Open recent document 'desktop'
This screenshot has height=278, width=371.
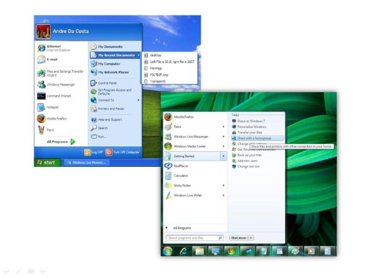pyautogui.click(x=153, y=56)
